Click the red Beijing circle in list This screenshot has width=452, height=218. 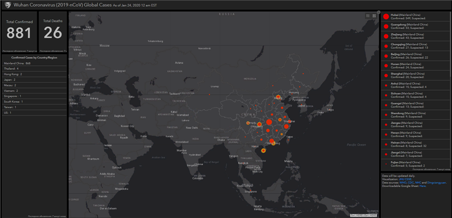pos(386,56)
